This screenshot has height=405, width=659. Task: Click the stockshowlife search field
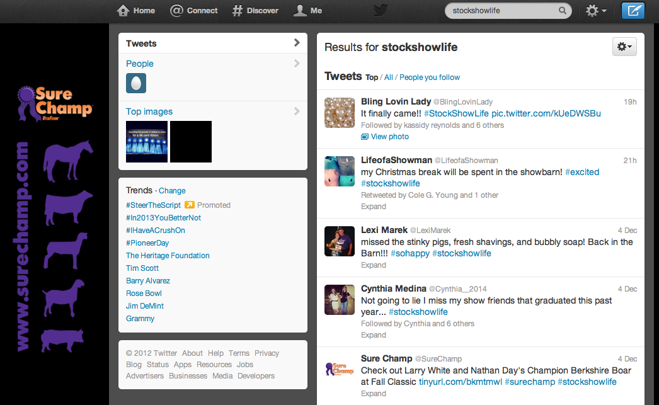508,11
